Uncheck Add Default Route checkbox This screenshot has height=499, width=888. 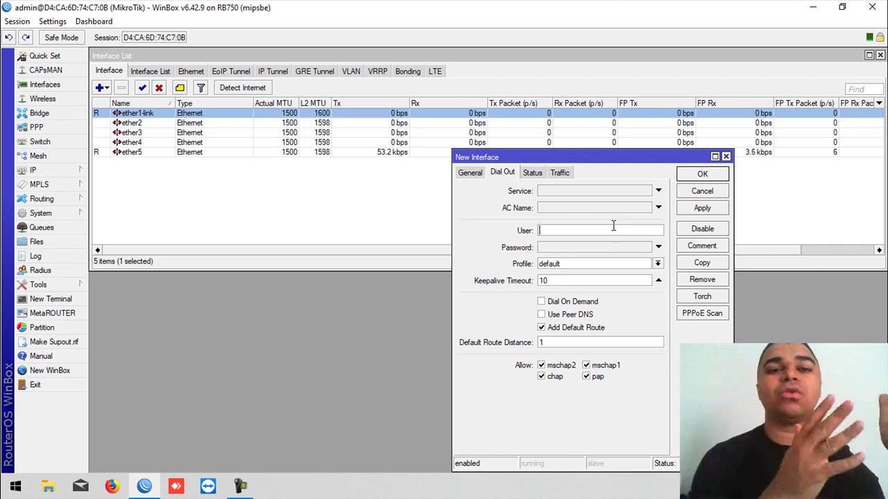(541, 327)
